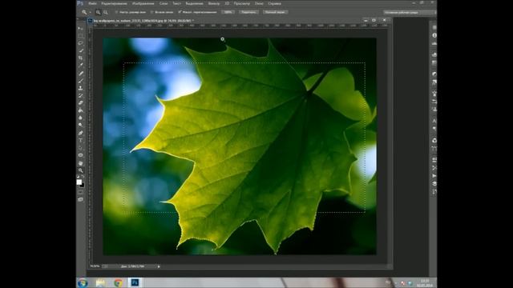513x288 pixels.
Task: Open the Выделение menu
Action: [x=194, y=3]
